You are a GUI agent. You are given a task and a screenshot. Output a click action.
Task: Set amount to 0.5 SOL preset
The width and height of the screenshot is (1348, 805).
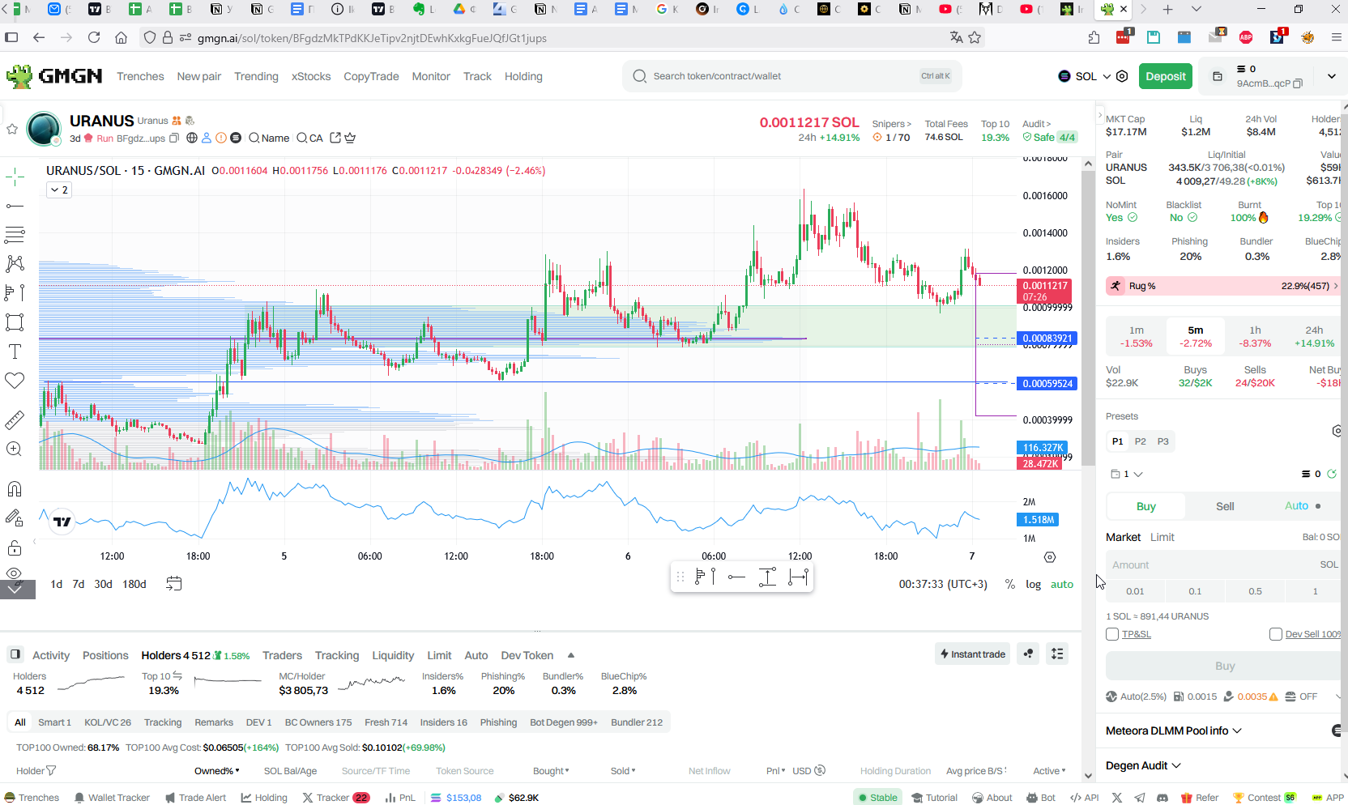click(x=1255, y=591)
